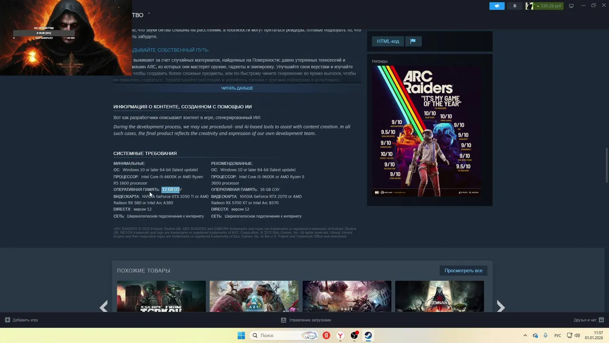The height and width of the screenshot is (343, 609).
Task: Click the ПОХОЖИЕ ТОВАРЫ heading
Action: click(144, 271)
